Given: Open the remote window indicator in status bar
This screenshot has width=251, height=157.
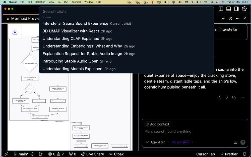Looking at the screenshot, I should click(x=7, y=154).
